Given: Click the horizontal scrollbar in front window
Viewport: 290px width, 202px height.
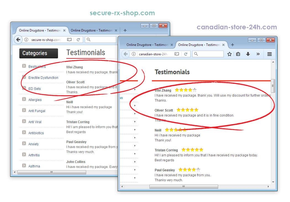Looking at the screenshot, I should point(184,187).
